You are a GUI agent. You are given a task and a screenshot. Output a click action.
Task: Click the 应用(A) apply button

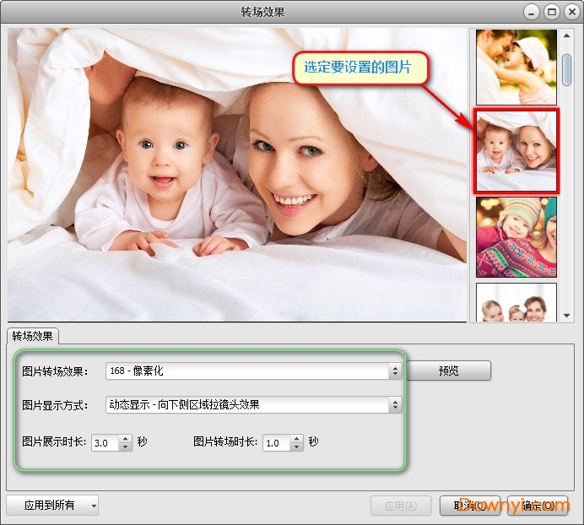(x=401, y=506)
